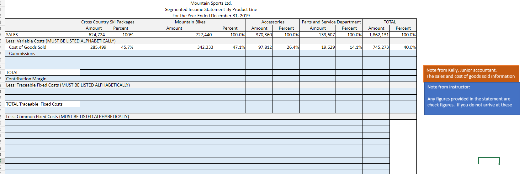Click Parts and Service COGS 19,629
This screenshot has height=174, width=529.
tap(318, 47)
